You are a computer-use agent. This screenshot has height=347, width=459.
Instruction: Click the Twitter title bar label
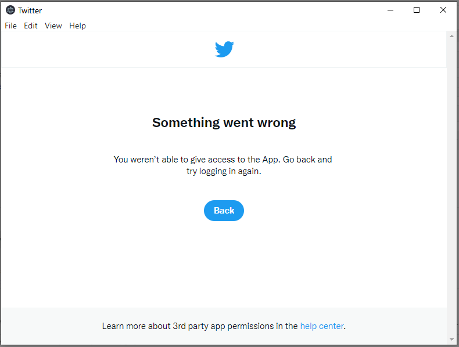[x=30, y=10]
